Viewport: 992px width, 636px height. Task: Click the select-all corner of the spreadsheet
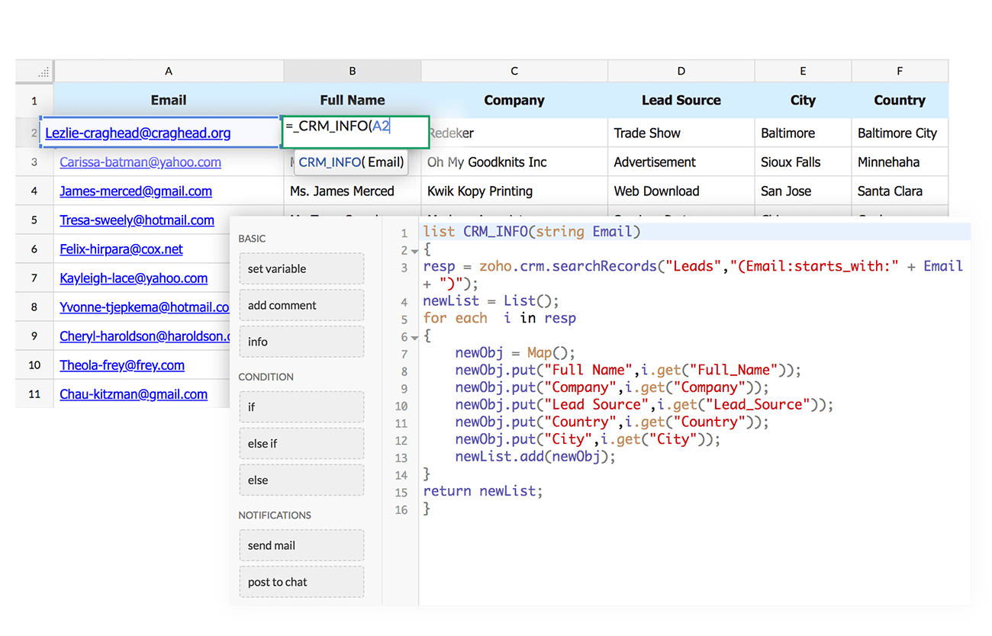(x=35, y=71)
